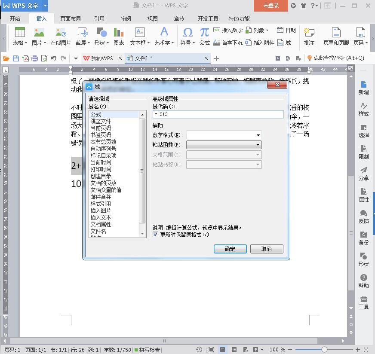375x354 pixels.
Task: Expand the 粘贴函数 dropdown
Action: click(x=258, y=145)
